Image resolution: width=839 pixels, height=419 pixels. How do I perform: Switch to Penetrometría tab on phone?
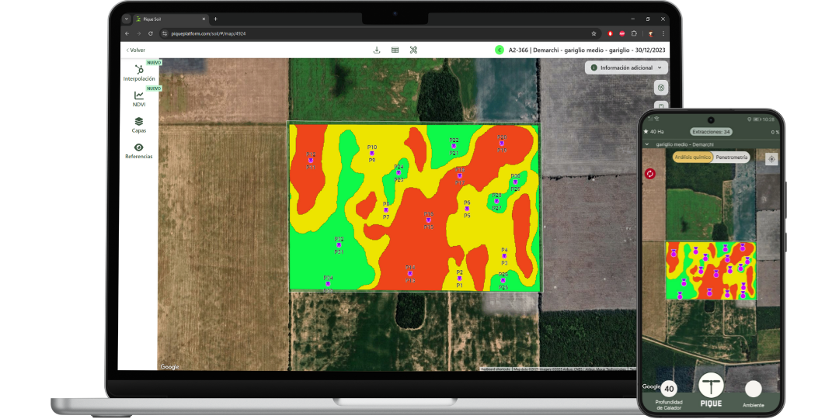coord(732,157)
